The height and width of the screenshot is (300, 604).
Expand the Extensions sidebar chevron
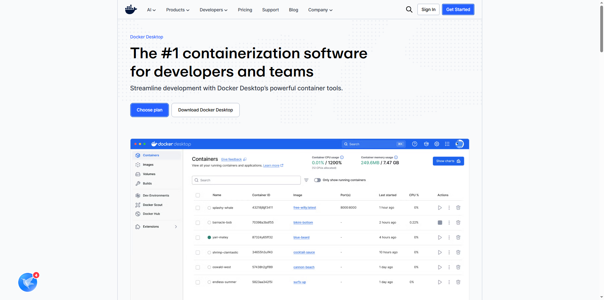pos(176,227)
